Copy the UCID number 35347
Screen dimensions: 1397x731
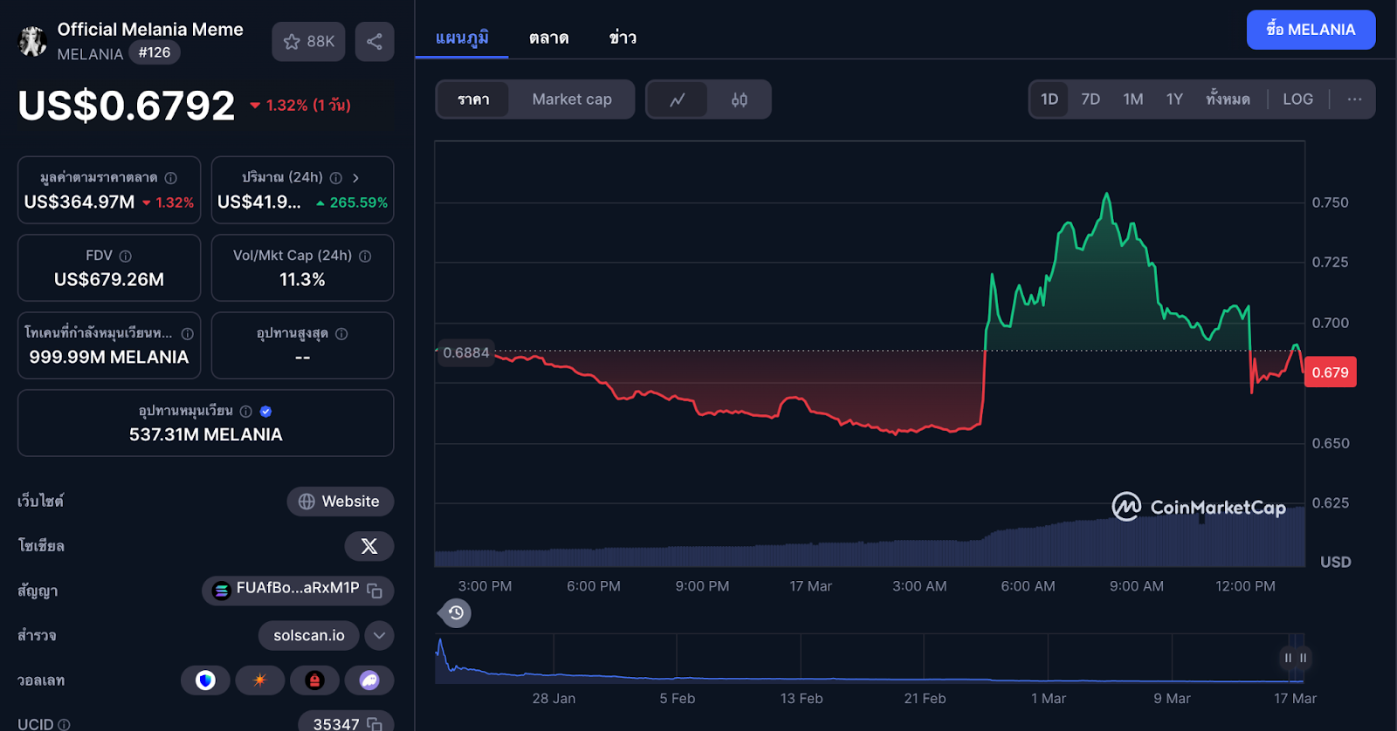375,724
